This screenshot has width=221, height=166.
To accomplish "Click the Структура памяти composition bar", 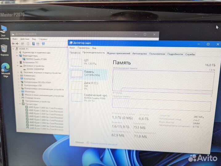I will (x=162, y=105).
